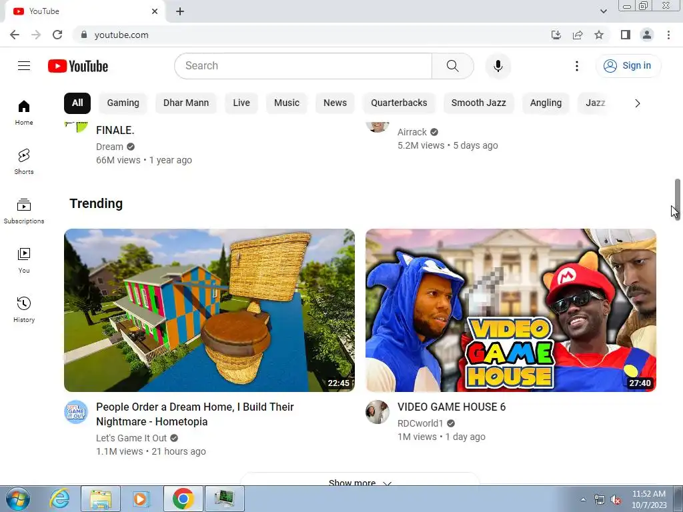Open the VIDEO GAME HOUSE thumbnail
Screen dimensions: 683x512
click(511, 311)
